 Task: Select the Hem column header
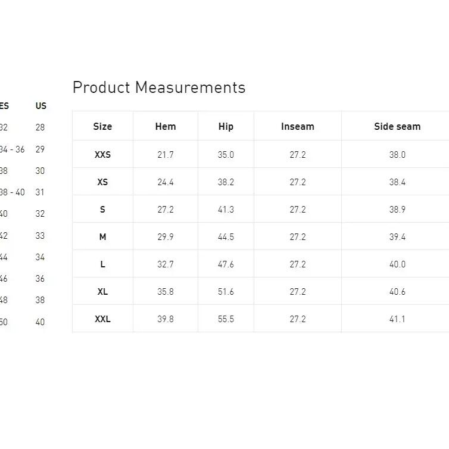click(166, 126)
